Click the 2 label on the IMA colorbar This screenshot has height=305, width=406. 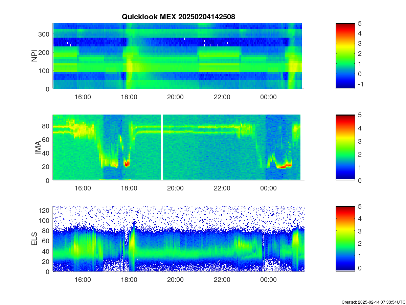[x=360, y=154]
